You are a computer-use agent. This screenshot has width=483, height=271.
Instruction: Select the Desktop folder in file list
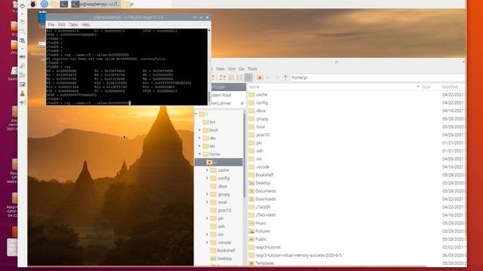click(260, 183)
